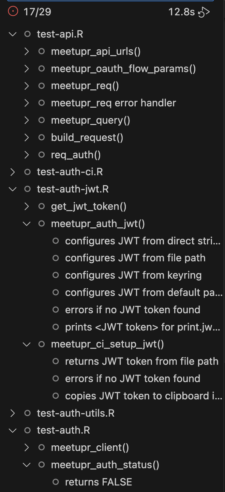The image size is (225, 492).
Task: Collapse the test-api.R file node
Action: [13, 34]
